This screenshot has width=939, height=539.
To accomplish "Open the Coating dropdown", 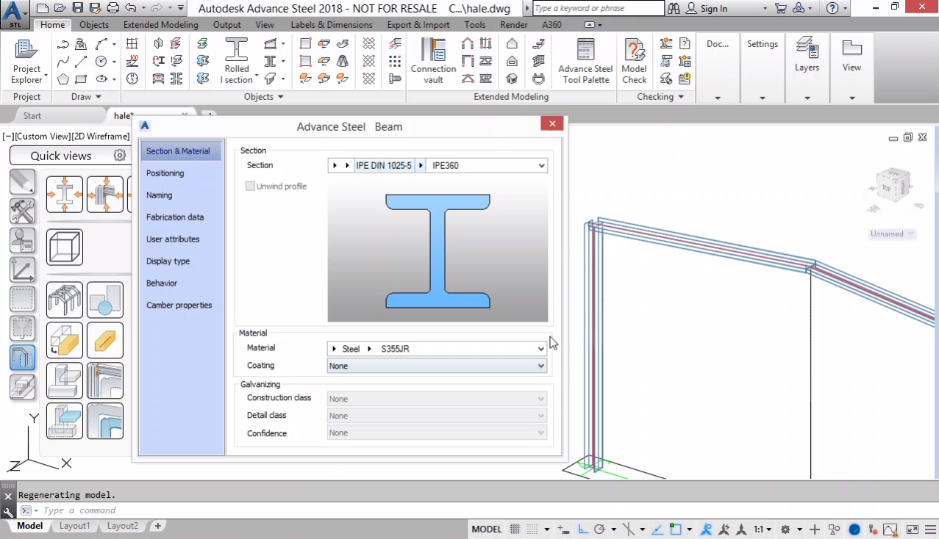I will click(x=438, y=366).
